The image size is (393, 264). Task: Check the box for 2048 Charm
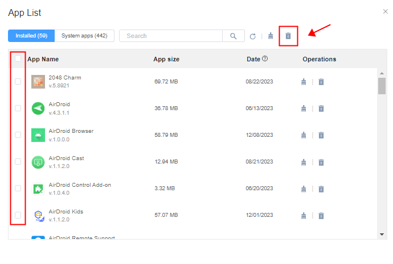(18, 81)
